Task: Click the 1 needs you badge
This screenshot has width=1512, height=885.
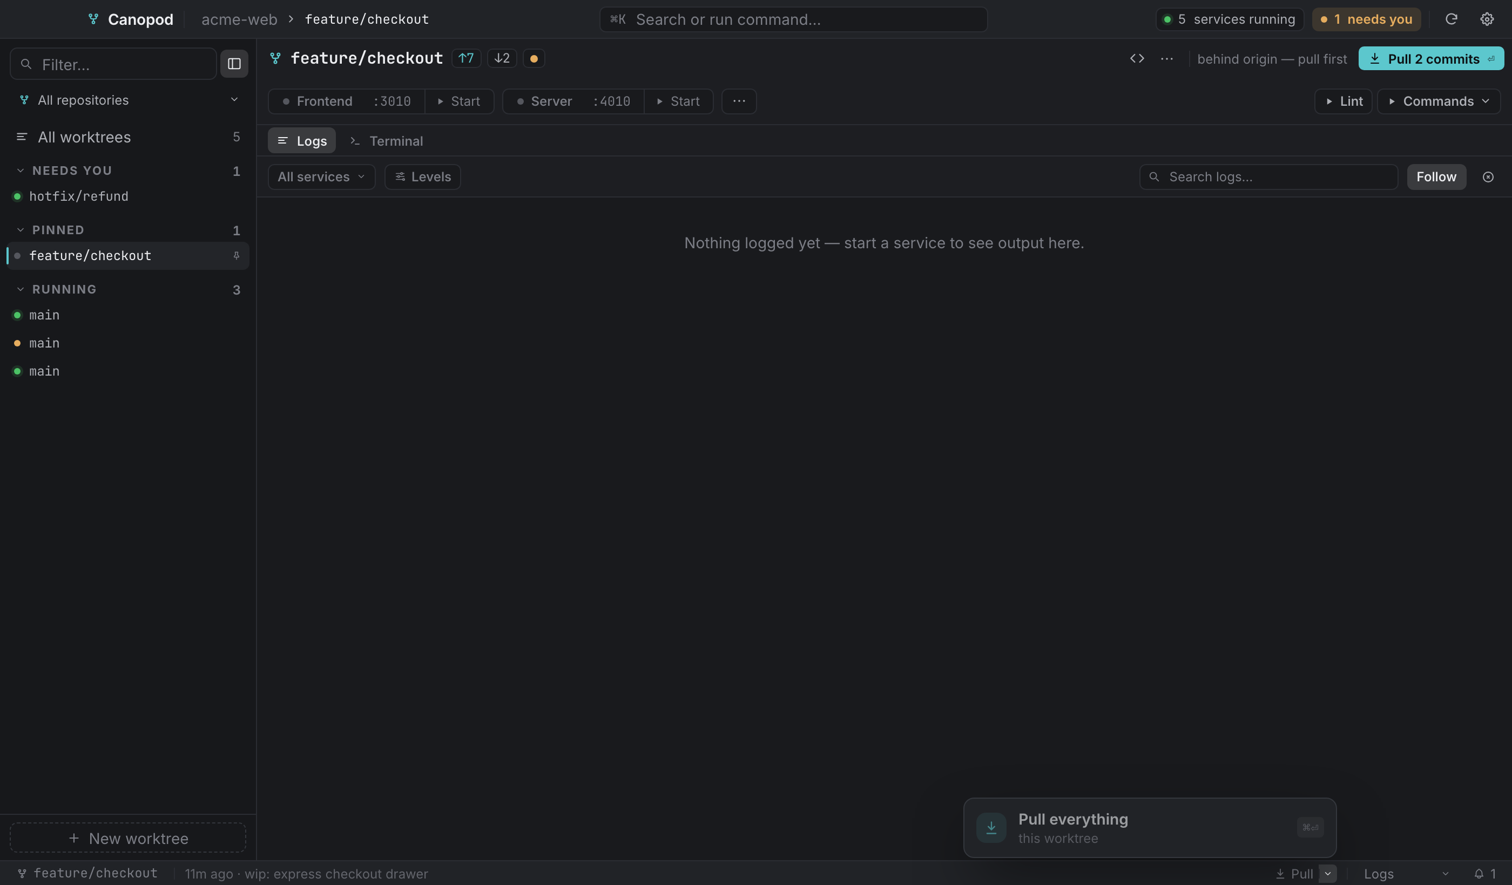Action: click(1366, 19)
